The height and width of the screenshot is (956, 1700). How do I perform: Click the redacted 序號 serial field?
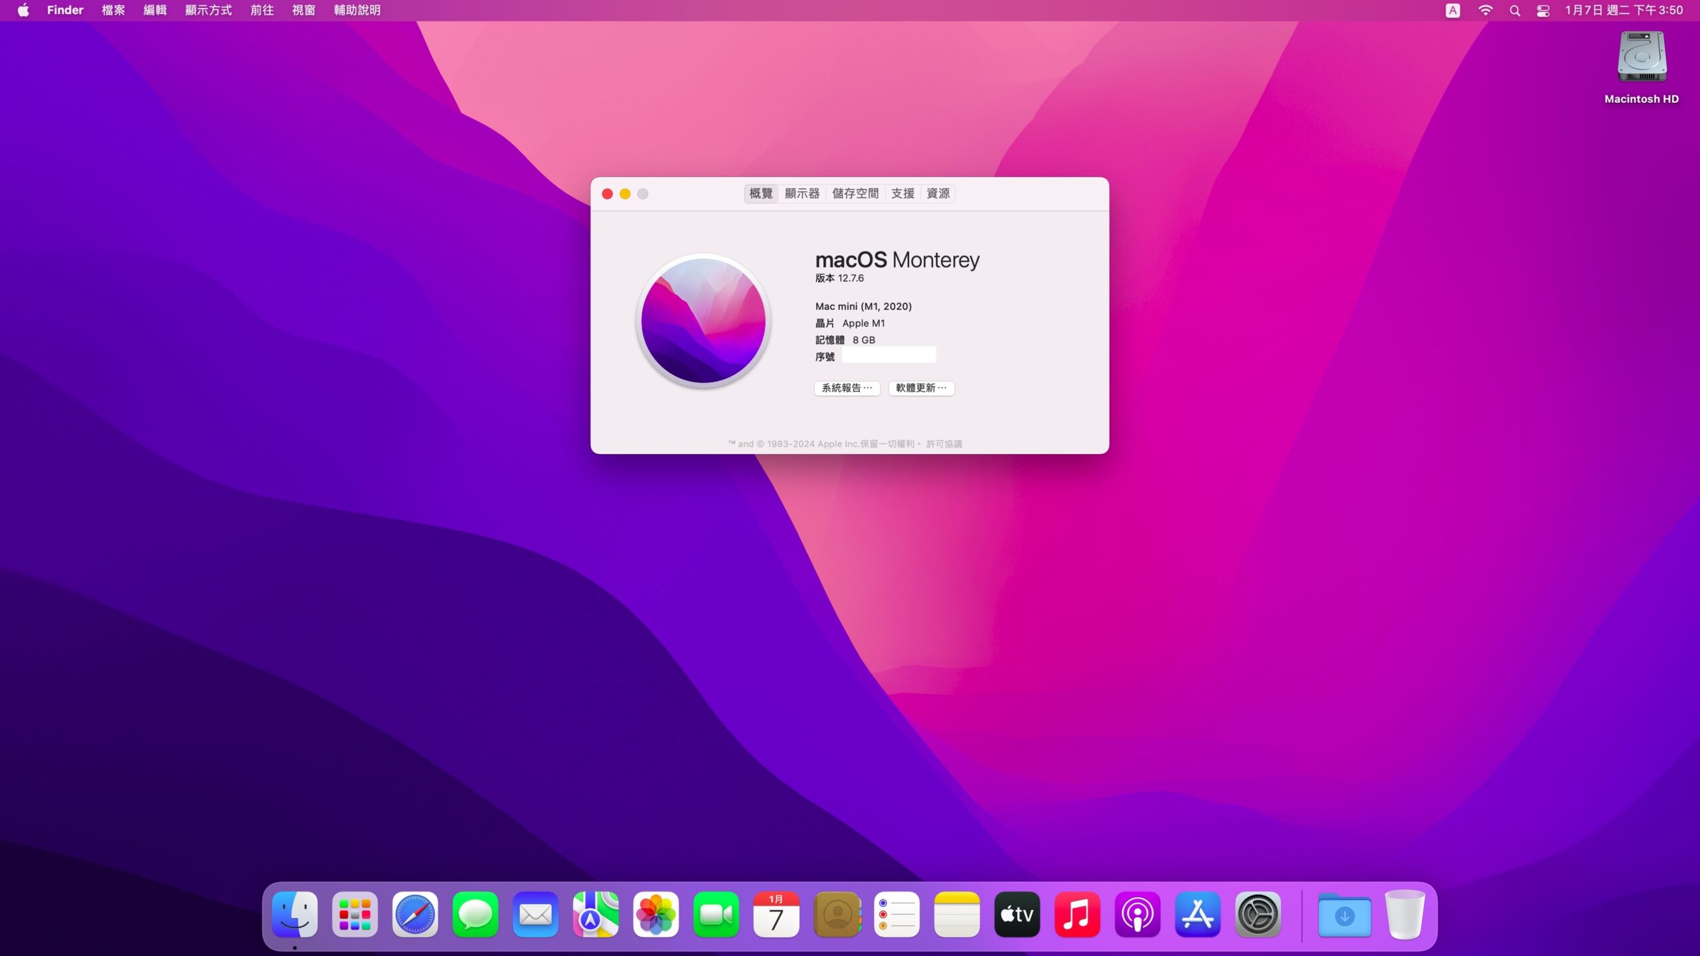tap(889, 356)
